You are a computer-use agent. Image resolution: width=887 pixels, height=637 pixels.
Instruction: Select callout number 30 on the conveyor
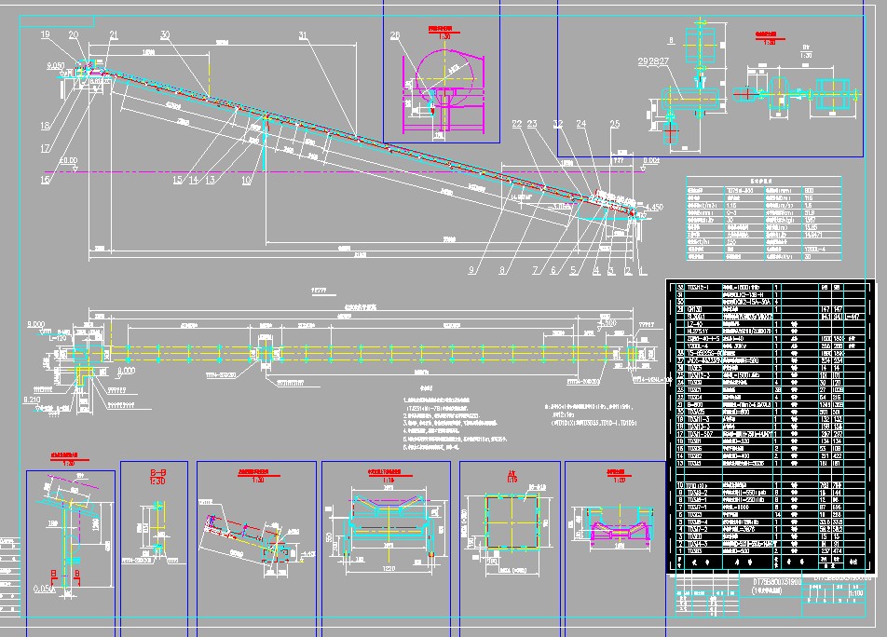click(165, 35)
